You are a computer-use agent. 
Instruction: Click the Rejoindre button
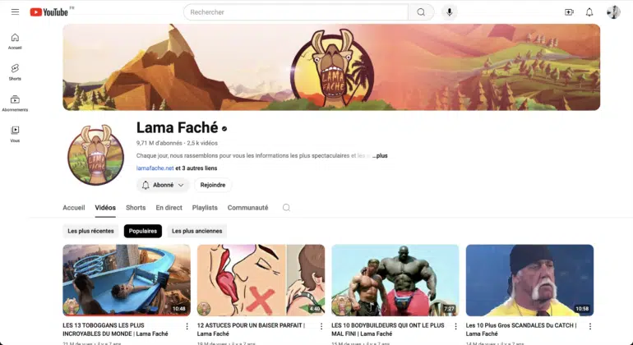(213, 185)
